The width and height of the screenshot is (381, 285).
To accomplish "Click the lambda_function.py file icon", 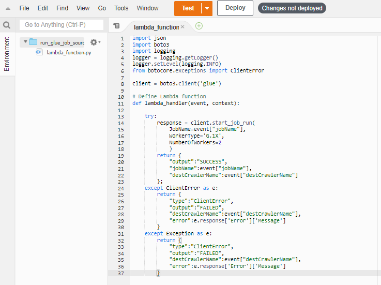I will pyautogui.click(x=39, y=52).
